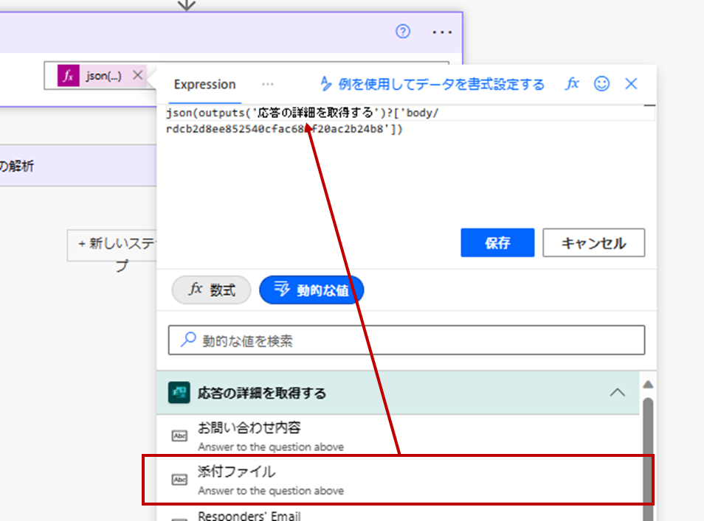Select the 動的な値 pill button
The image size is (704, 521).
point(311,290)
